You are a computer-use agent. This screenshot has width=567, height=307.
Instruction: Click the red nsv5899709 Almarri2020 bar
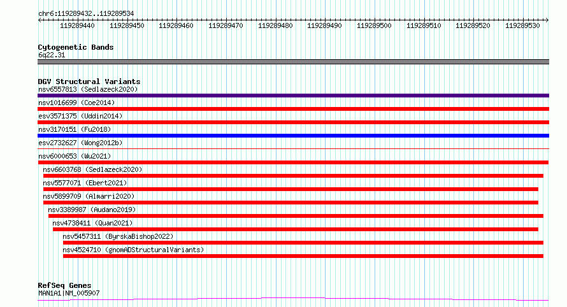291,203
